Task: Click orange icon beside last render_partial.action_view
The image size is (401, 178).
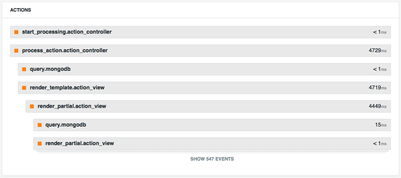Action: 40,144
